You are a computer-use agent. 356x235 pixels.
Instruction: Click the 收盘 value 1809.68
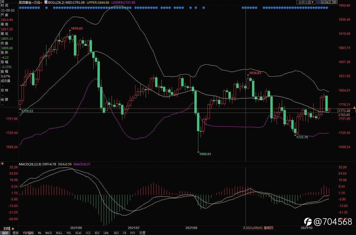7,48
